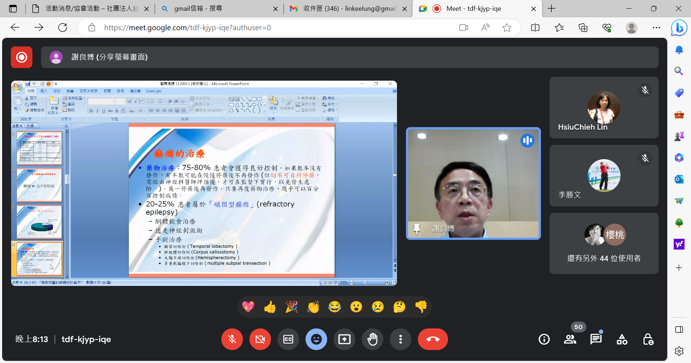The width and height of the screenshot is (691, 363).
Task: Click the read aloud icon
Action: (x=485, y=28)
